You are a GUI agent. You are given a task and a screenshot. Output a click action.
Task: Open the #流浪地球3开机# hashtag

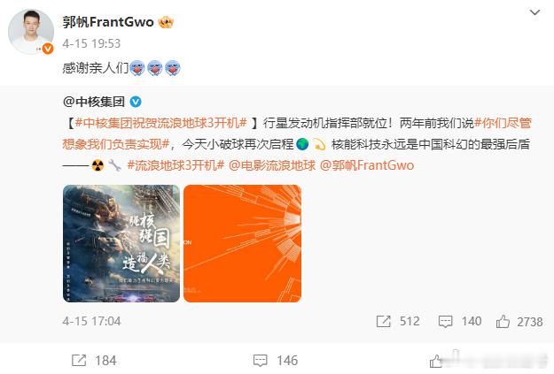coord(176,165)
